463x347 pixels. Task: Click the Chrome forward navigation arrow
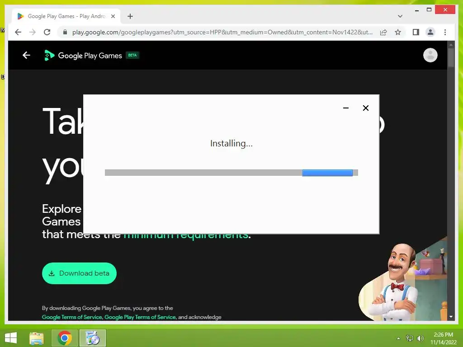(x=33, y=32)
